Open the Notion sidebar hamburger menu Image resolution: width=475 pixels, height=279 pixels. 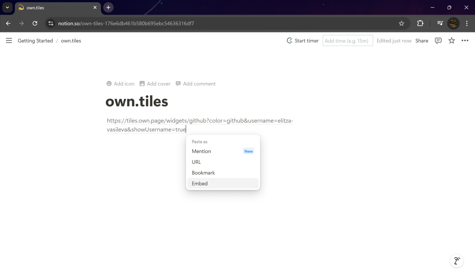coord(9,40)
